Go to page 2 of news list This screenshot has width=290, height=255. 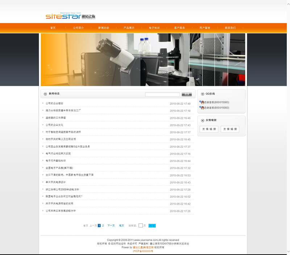tap(103, 226)
